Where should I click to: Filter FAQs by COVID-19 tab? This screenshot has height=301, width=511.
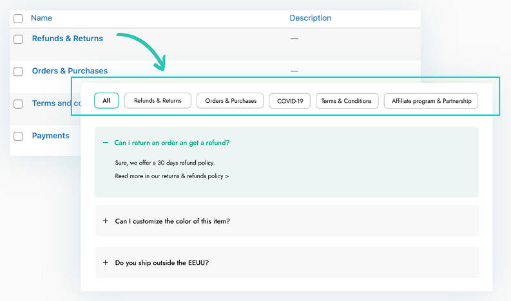[290, 101]
